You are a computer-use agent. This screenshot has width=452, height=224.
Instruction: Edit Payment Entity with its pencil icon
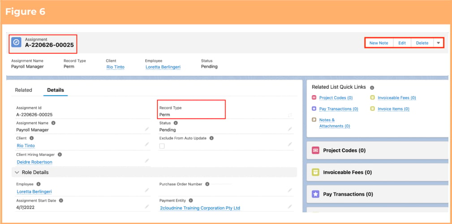pyautogui.click(x=290, y=207)
